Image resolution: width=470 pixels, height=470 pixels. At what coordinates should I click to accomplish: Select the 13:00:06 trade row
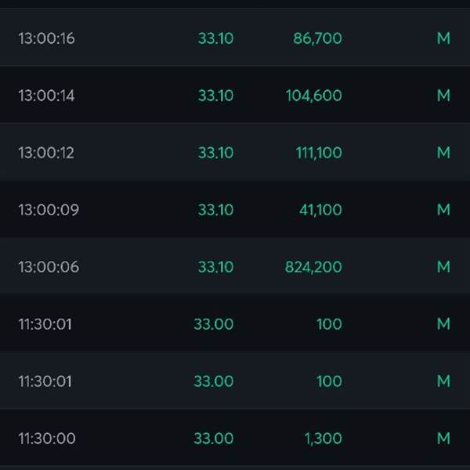235,266
